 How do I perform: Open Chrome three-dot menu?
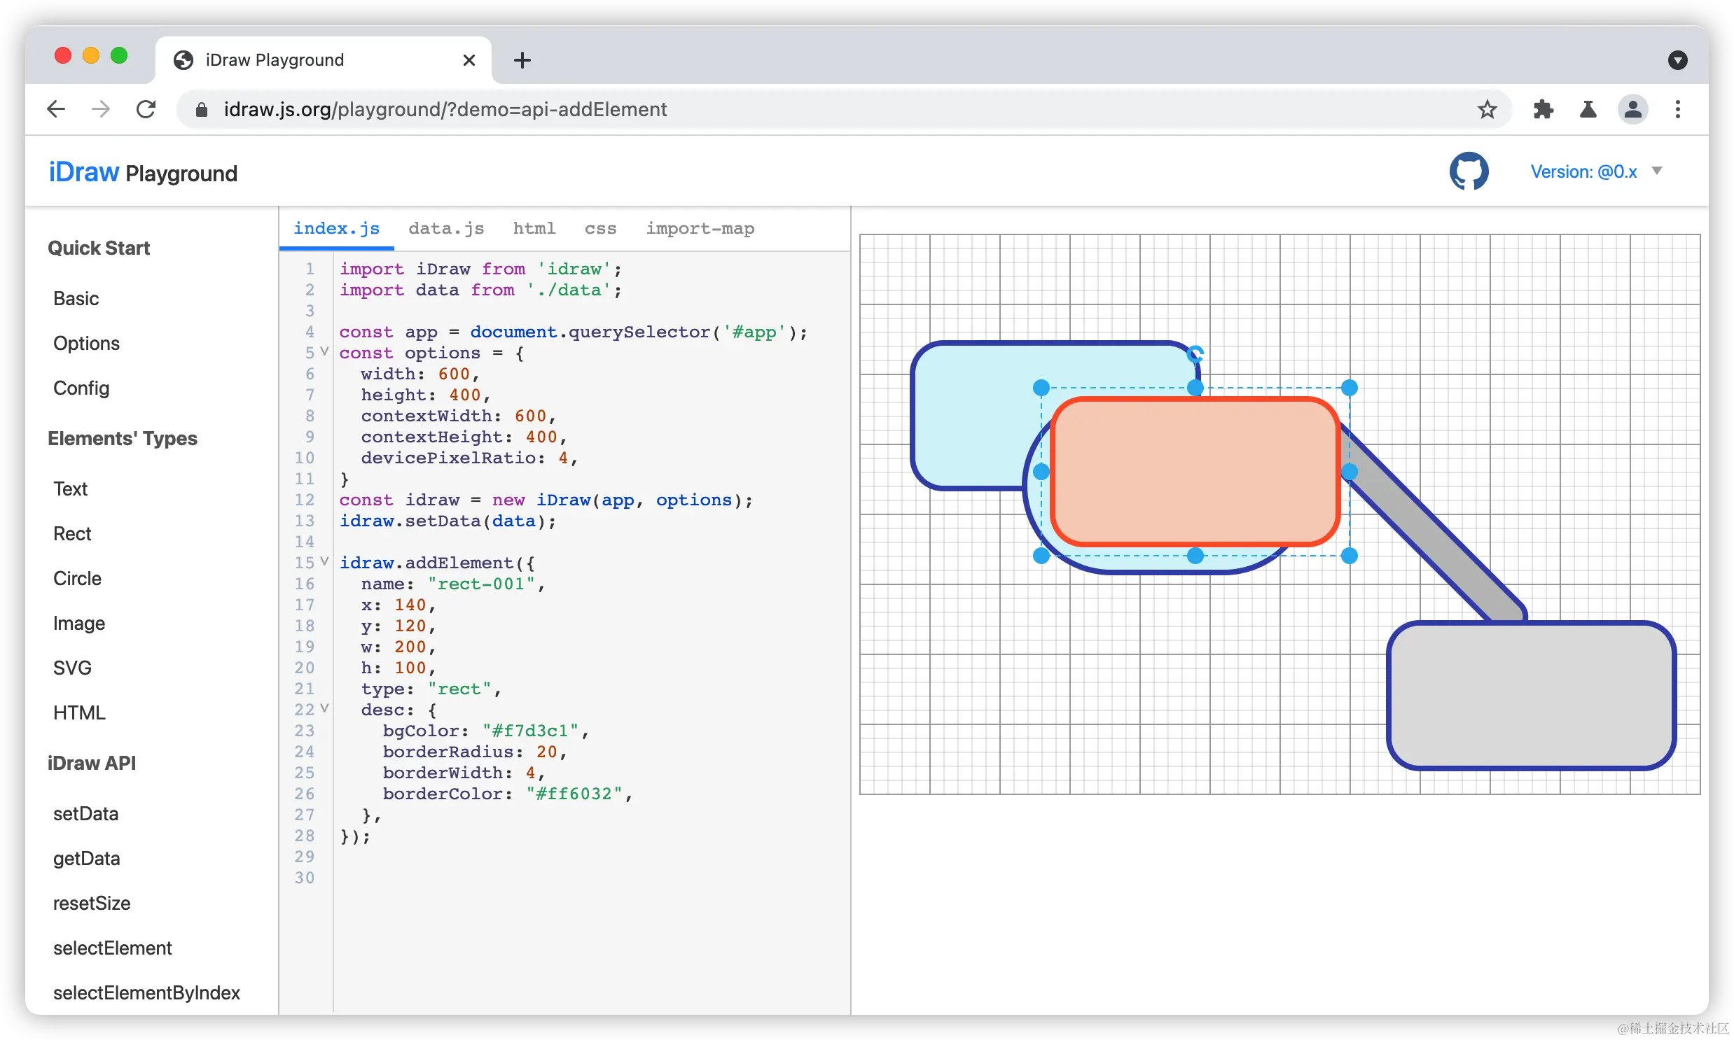(x=1677, y=109)
